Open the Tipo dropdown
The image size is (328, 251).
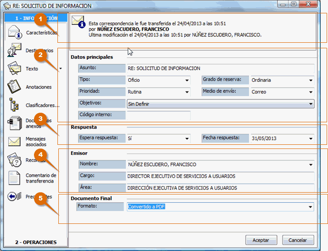(187, 80)
